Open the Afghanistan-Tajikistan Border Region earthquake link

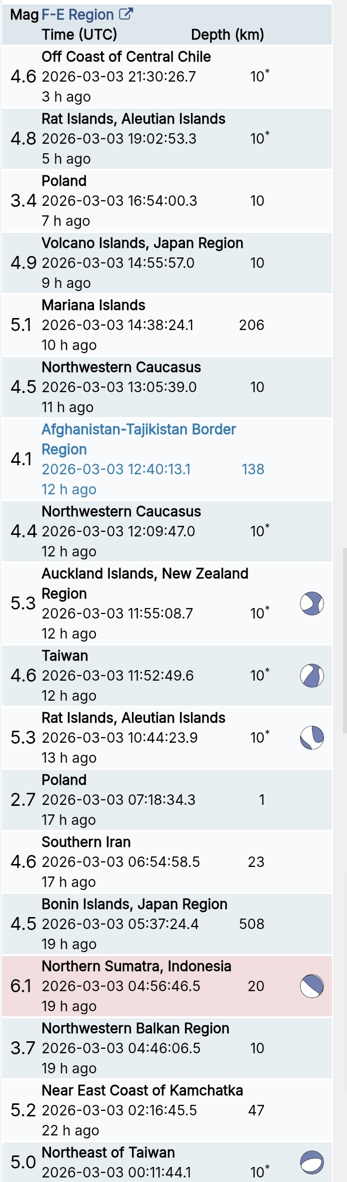138,430
